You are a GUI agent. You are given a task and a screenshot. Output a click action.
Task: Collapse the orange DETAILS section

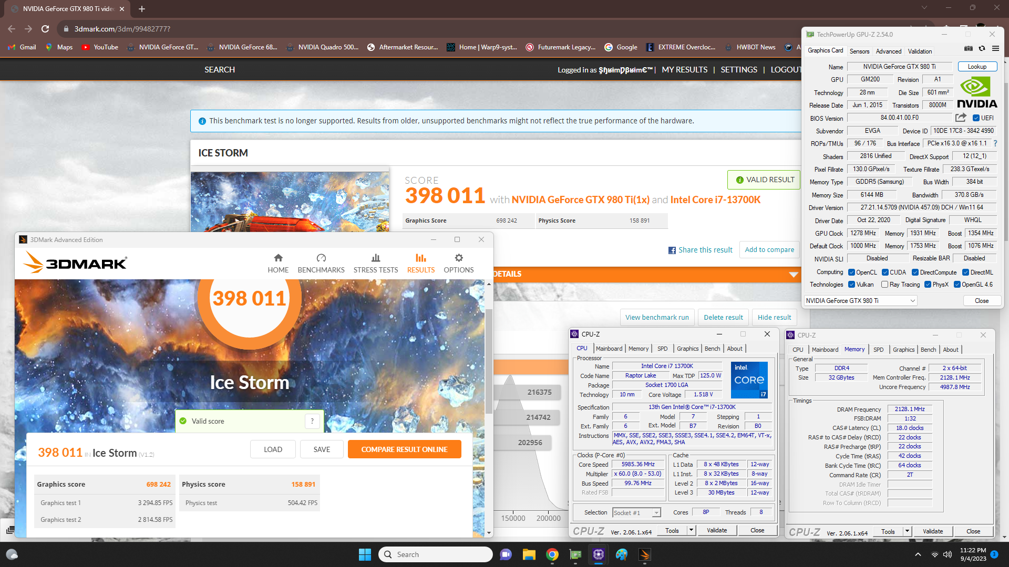point(794,274)
